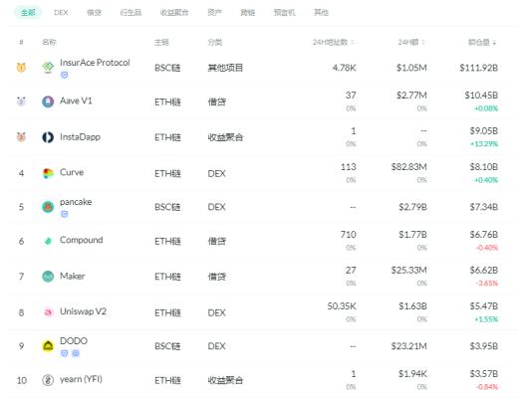Switch to the DEX tab
Viewport: 518px width, 398px height.
tap(61, 12)
